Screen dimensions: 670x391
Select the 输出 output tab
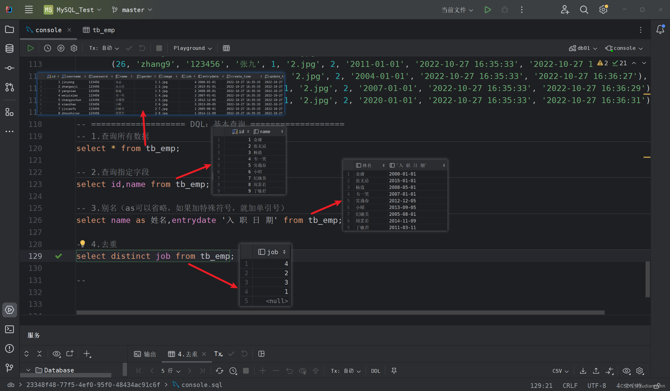[145, 354]
